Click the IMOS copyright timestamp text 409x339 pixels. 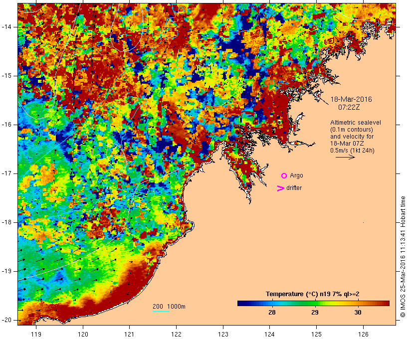click(x=403, y=257)
